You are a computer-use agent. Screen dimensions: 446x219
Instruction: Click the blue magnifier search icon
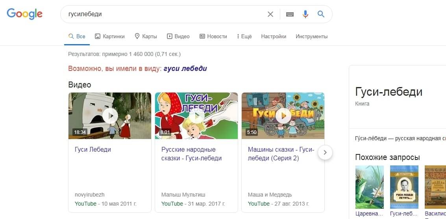[321, 14]
